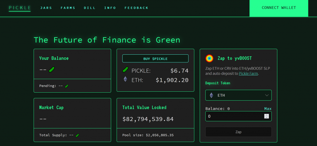Click the small pickle icon beside Total Supply
Viewport: 317px width, 146px height.
[x=77, y=135]
